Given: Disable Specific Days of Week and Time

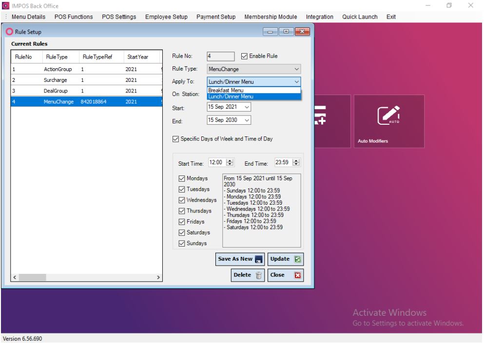Looking at the screenshot, I should [176, 139].
